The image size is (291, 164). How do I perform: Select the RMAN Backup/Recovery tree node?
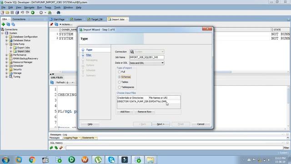coord(25,59)
